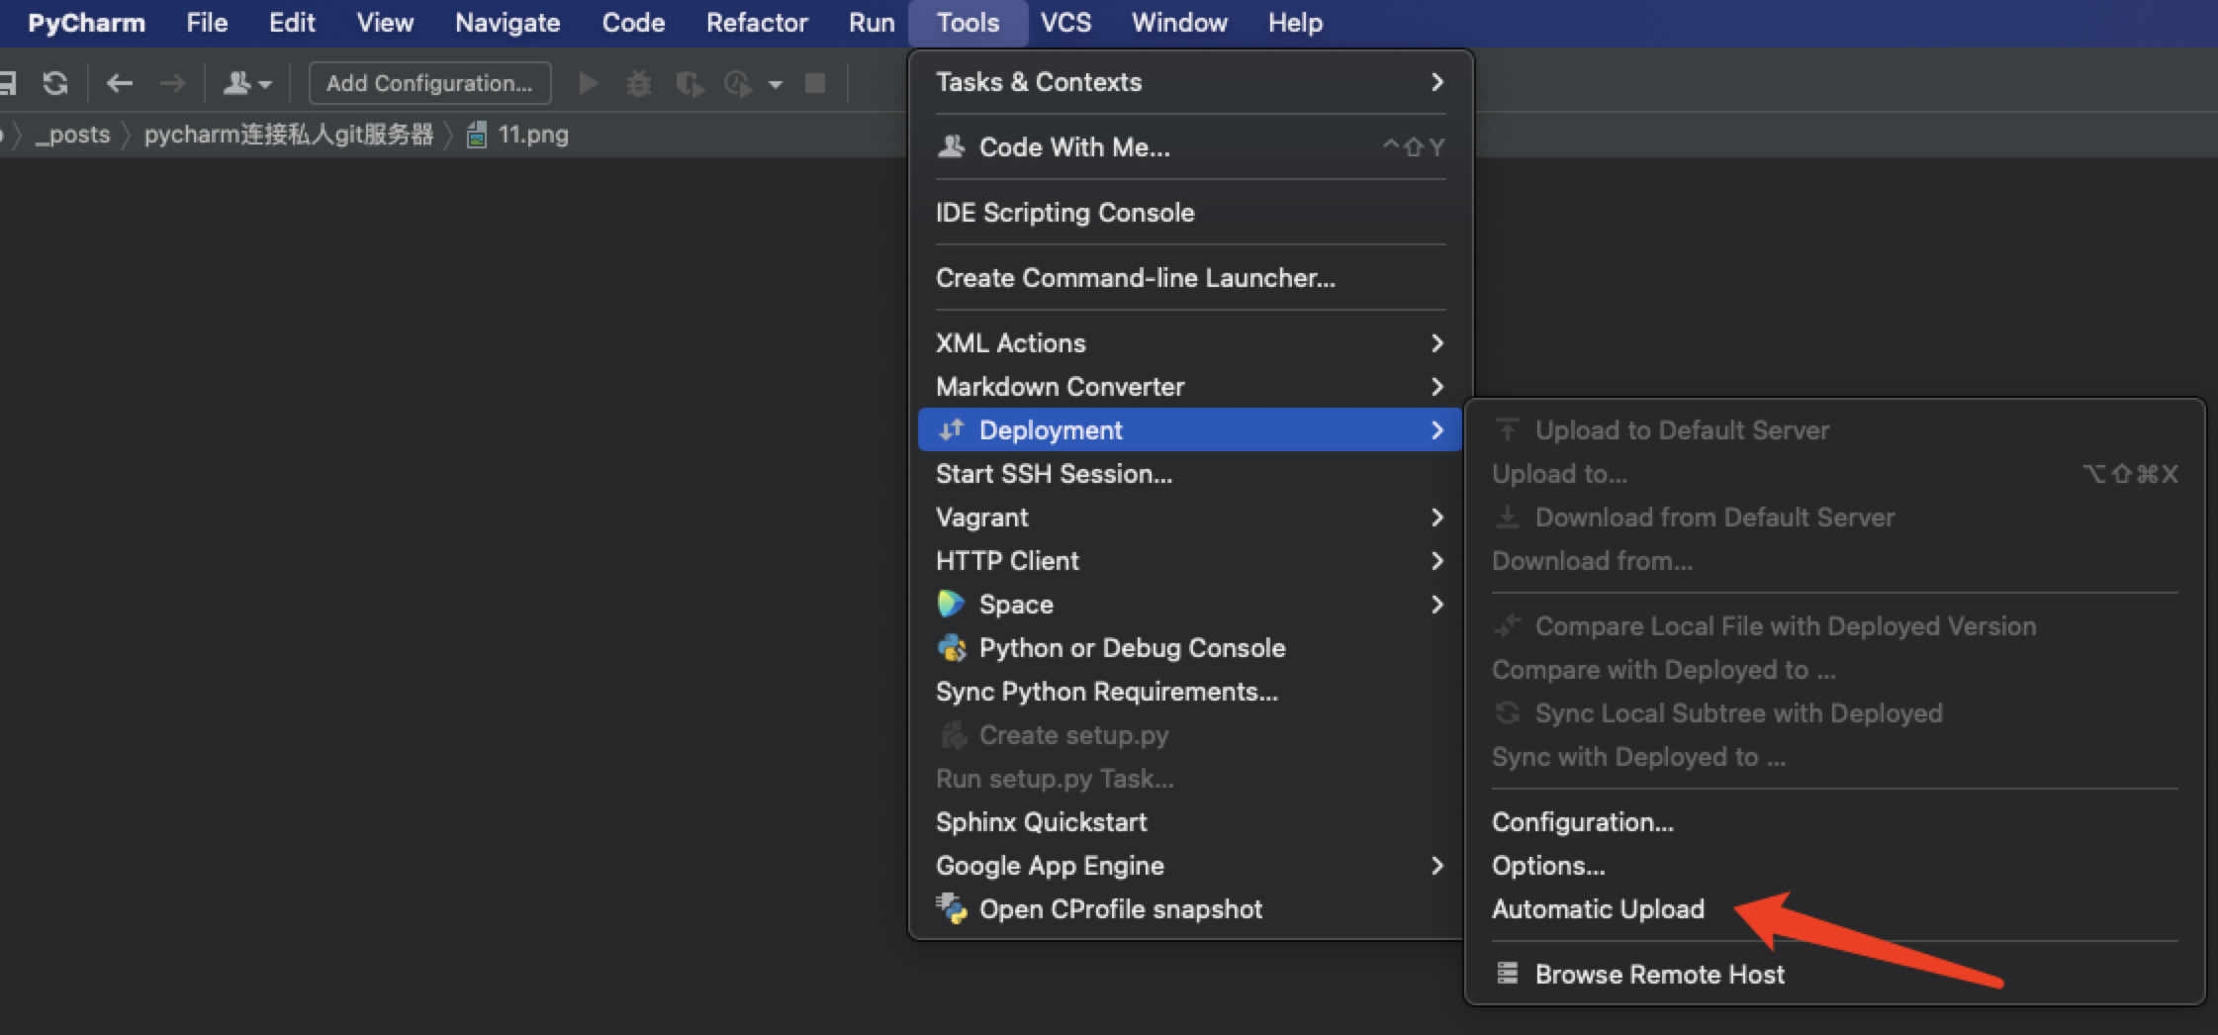Click Run setup.py Task... entry
This screenshot has width=2218, height=1035.
click(x=1190, y=779)
